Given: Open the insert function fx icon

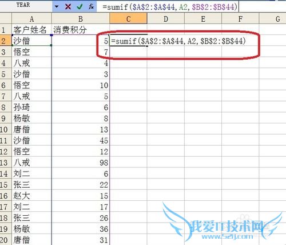Looking at the screenshot, I should [91, 7].
